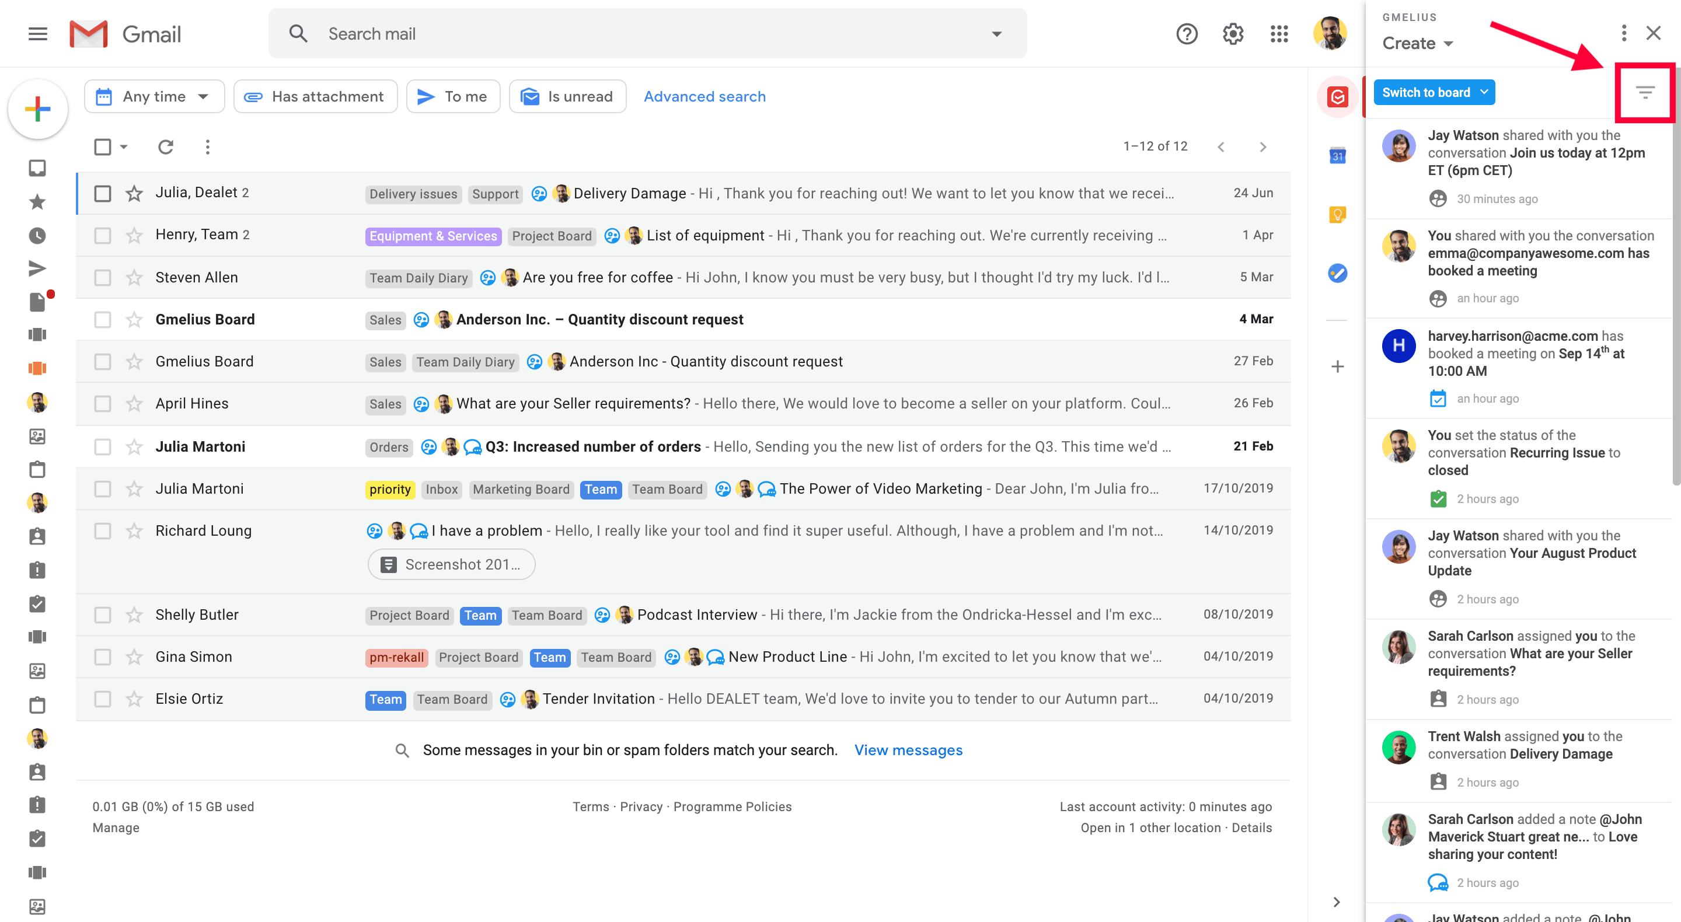Open the three-dot More options above the list
Image resolution: width=1681 pixels, height=922 pixels.
point(208,147)
